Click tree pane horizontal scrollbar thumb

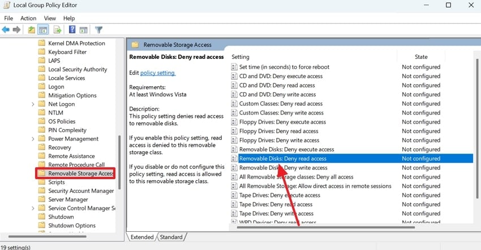47,236
